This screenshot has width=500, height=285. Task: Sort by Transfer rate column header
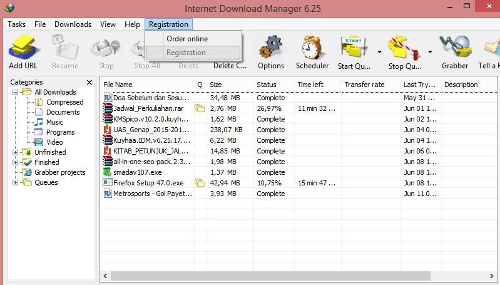(x=370, y=85)
